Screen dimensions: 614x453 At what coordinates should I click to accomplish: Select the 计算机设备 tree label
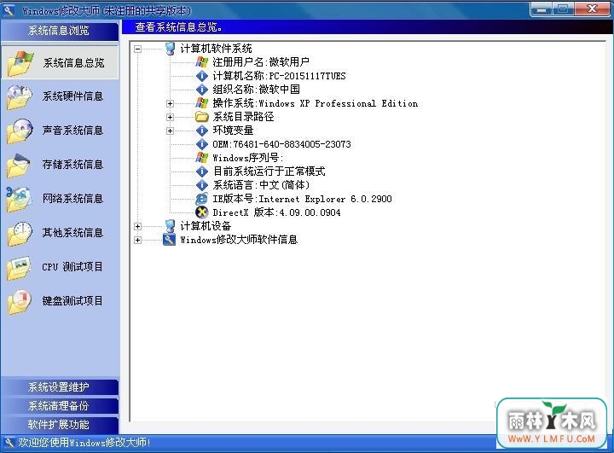coord(206,226)
